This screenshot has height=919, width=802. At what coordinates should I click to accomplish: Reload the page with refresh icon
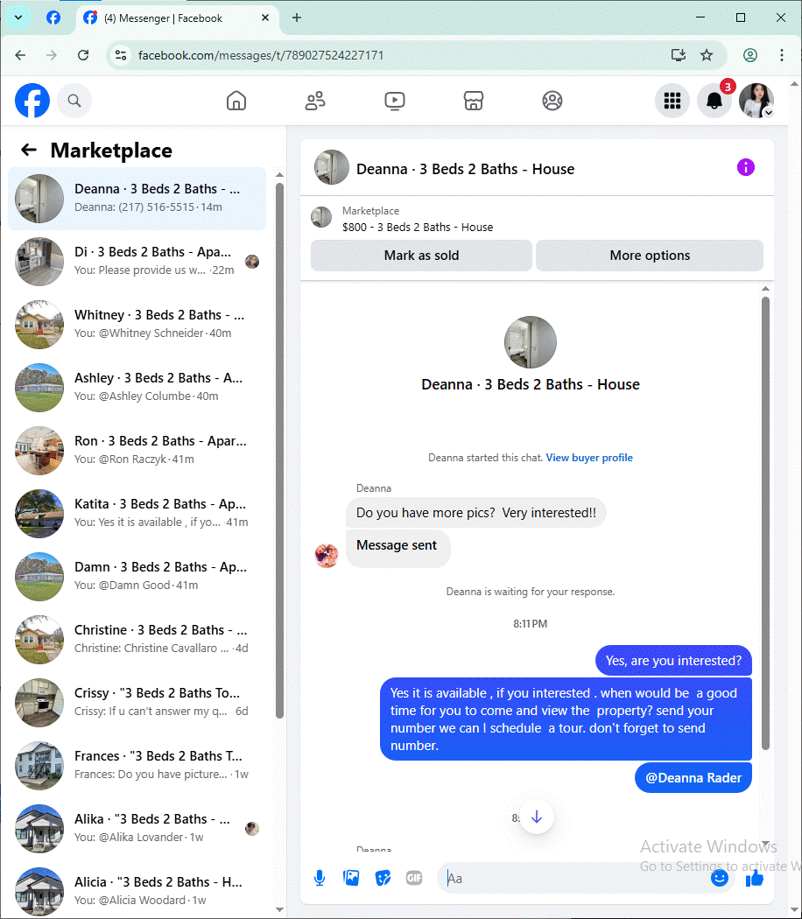click(x=83, y=55)
